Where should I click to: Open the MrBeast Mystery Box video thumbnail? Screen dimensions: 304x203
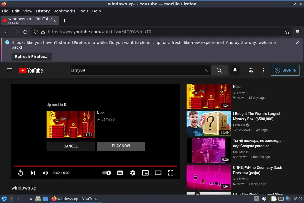click(209, 123)
